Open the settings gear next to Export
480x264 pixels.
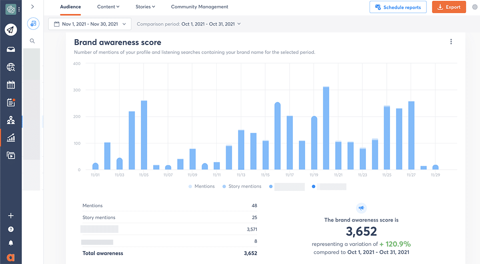475,7
